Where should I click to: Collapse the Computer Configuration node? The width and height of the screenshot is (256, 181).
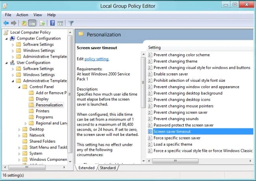click(7, 39)
